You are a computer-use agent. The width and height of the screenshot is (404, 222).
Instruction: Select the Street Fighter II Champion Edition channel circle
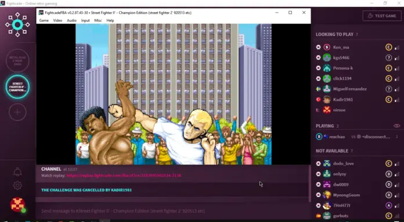pos(17,87)
